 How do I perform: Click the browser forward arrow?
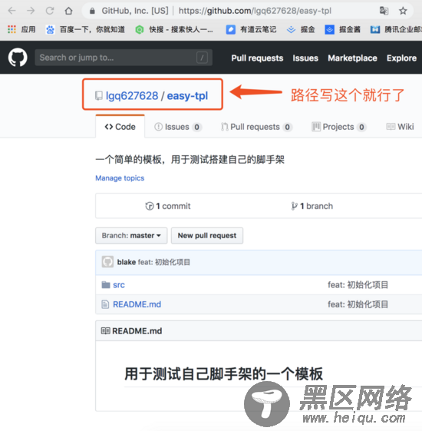point(31,11)
